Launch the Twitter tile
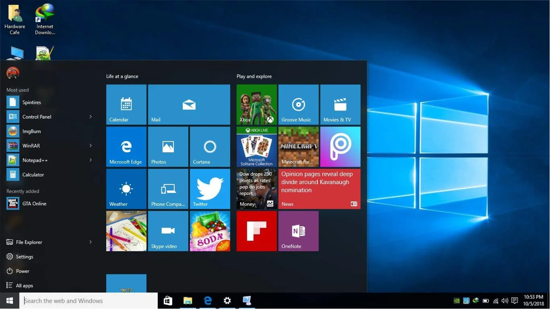This screenshot has height=309, width=550. [x=210, y=189]
